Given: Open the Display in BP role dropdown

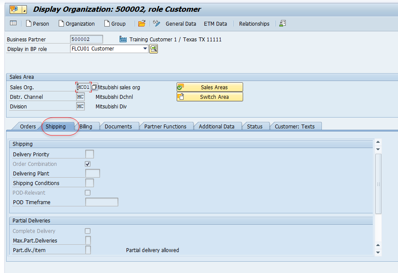Looking at the screenshot, I should pos(146,48).
